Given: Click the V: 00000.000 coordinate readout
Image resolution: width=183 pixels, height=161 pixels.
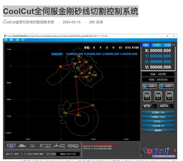Looking at the screenshot, I should point(158,67).
